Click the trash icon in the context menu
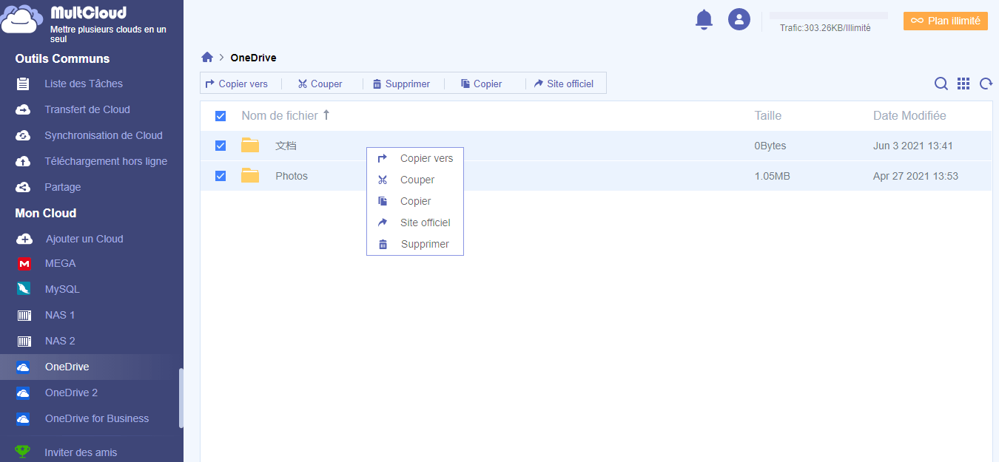The height and width of the screenshot is (462, 999). coord(383,244)
